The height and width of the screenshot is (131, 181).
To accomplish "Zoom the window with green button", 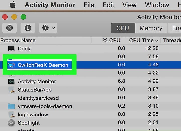I will coord(23,17).
